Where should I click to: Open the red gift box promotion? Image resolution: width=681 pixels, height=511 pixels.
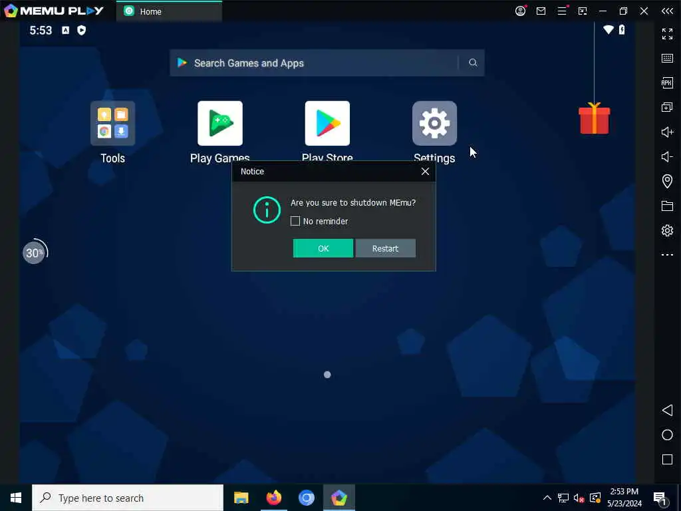594,118
